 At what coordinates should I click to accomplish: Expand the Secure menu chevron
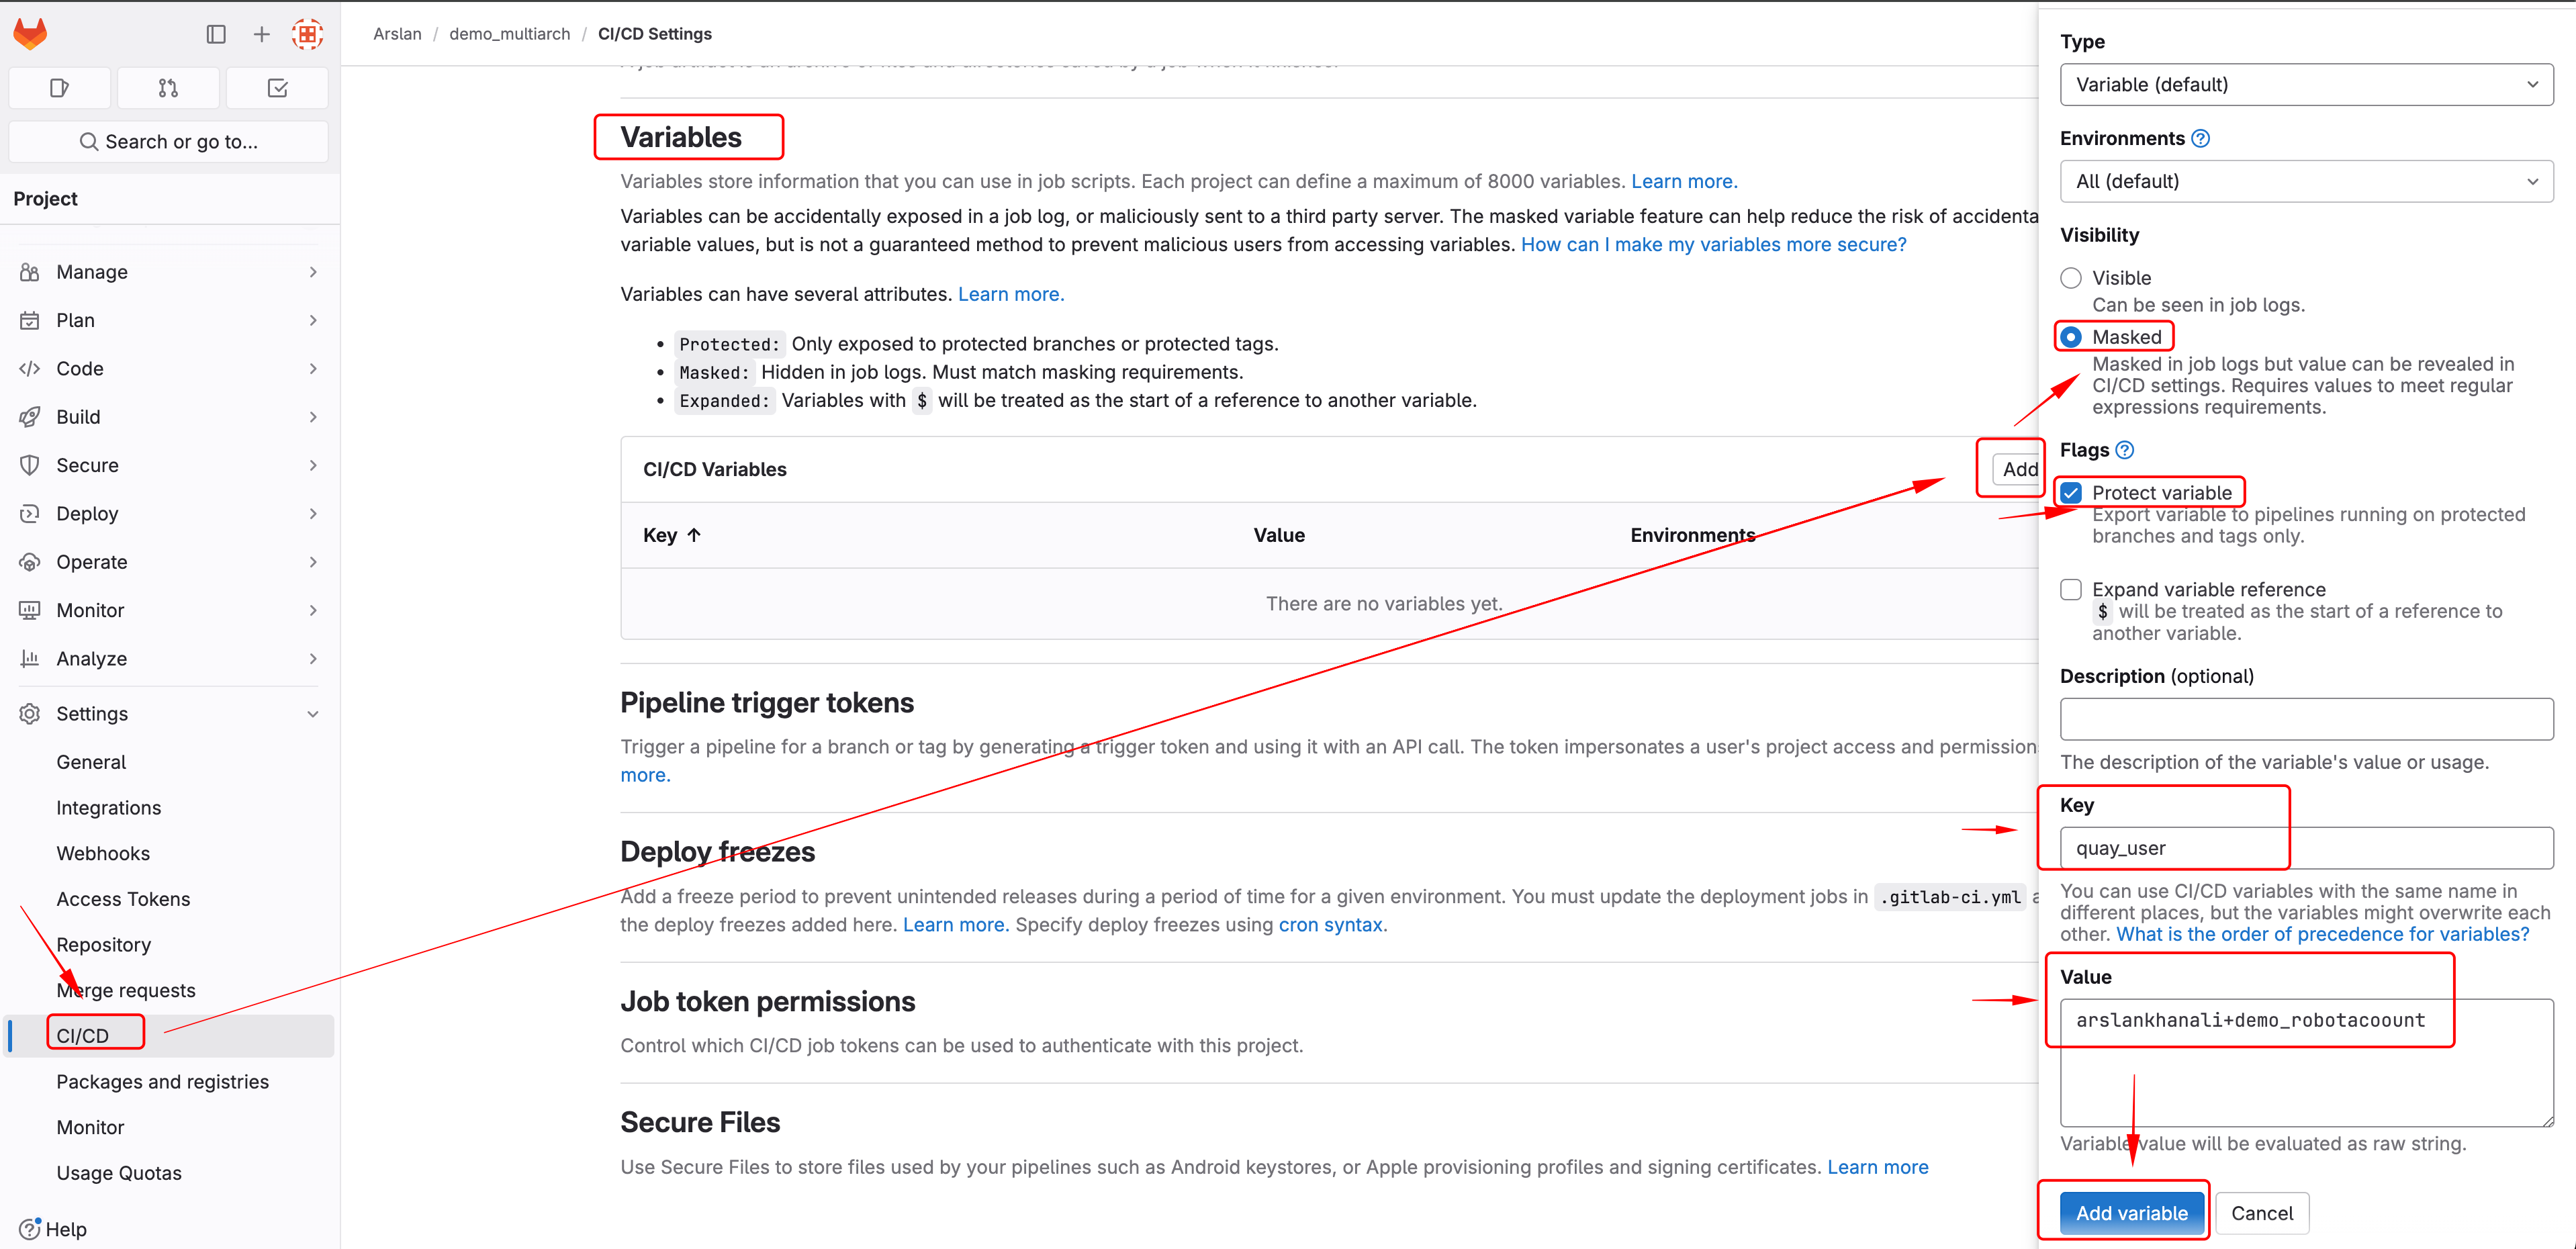[313, 465]
